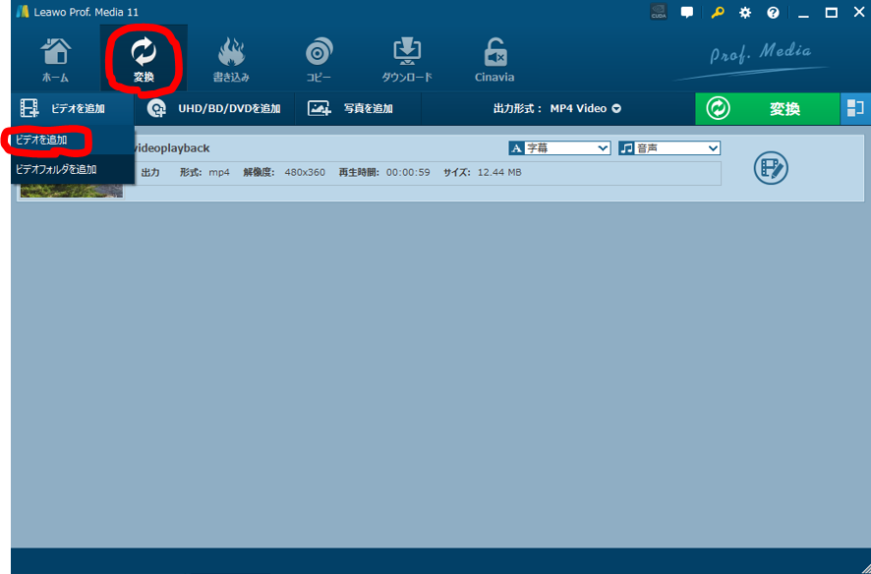Image resolution: width=871 pixels, height=574 pixels.
Task: Open the Download (ダウンロード) module
Action: [407, 59]
